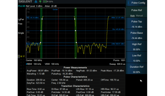Click the green power plug icon
The image size is (165, 96).
(x=40, y=2)
